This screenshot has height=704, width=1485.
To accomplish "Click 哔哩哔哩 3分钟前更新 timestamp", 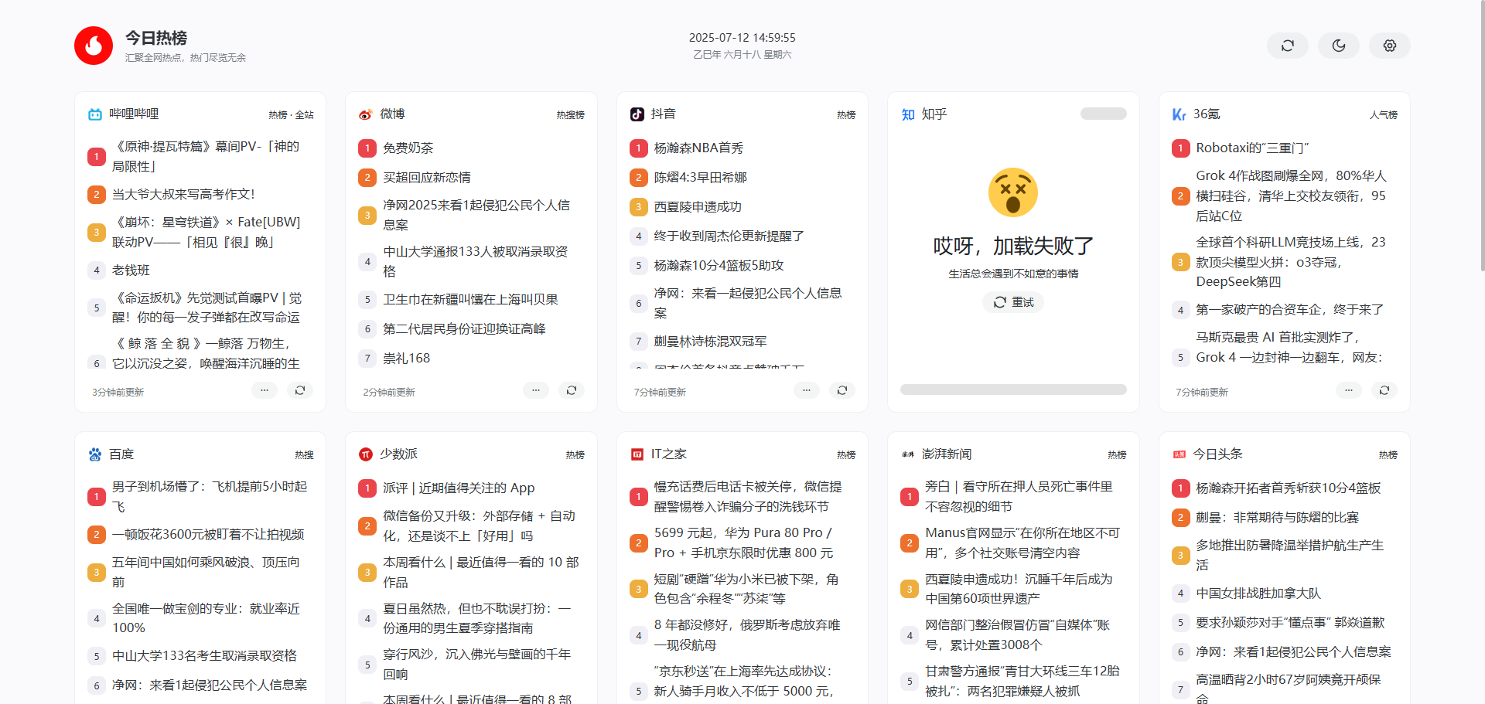I will point(118,392).
